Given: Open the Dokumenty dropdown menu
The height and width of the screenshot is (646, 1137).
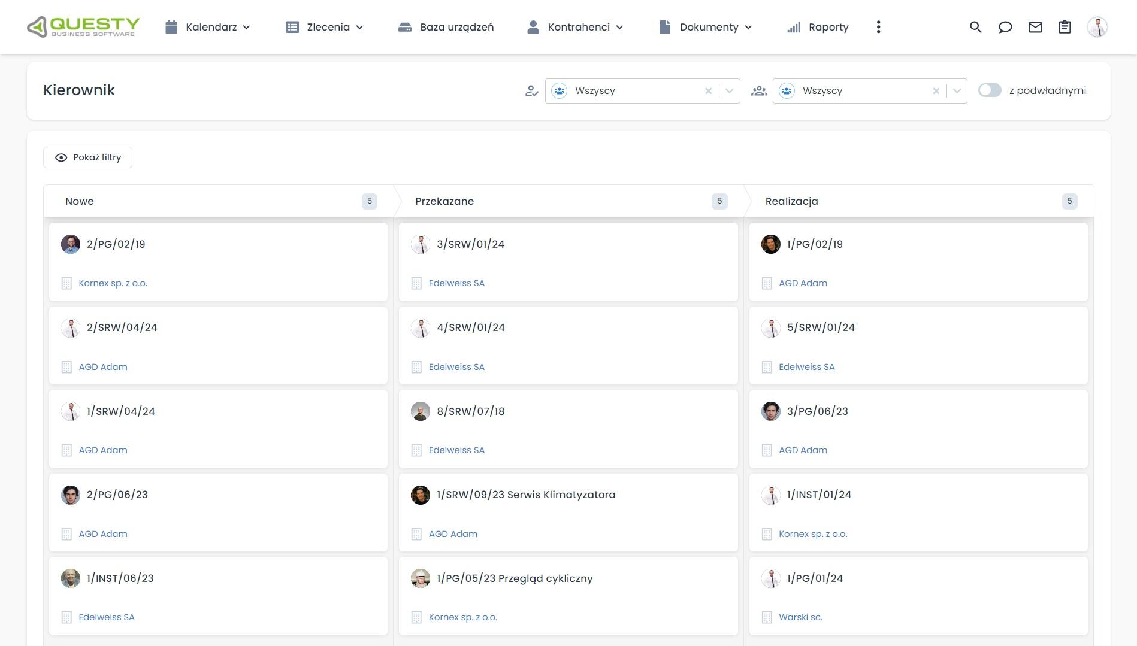Looking at the screenshot, I should (706, 27).
